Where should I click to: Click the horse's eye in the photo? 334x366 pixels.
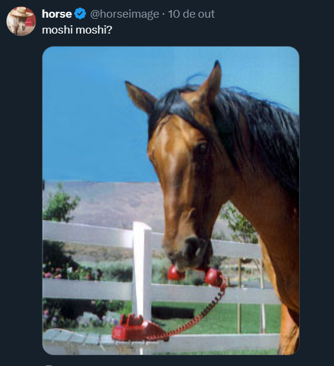click(202, 147)
